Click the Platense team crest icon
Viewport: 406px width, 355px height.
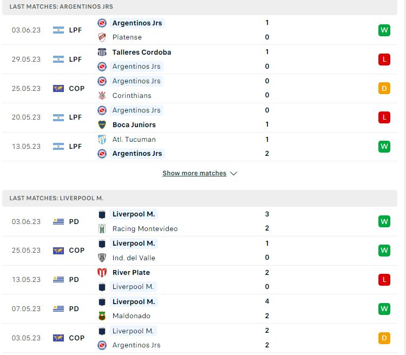click(x=102, y=37)
